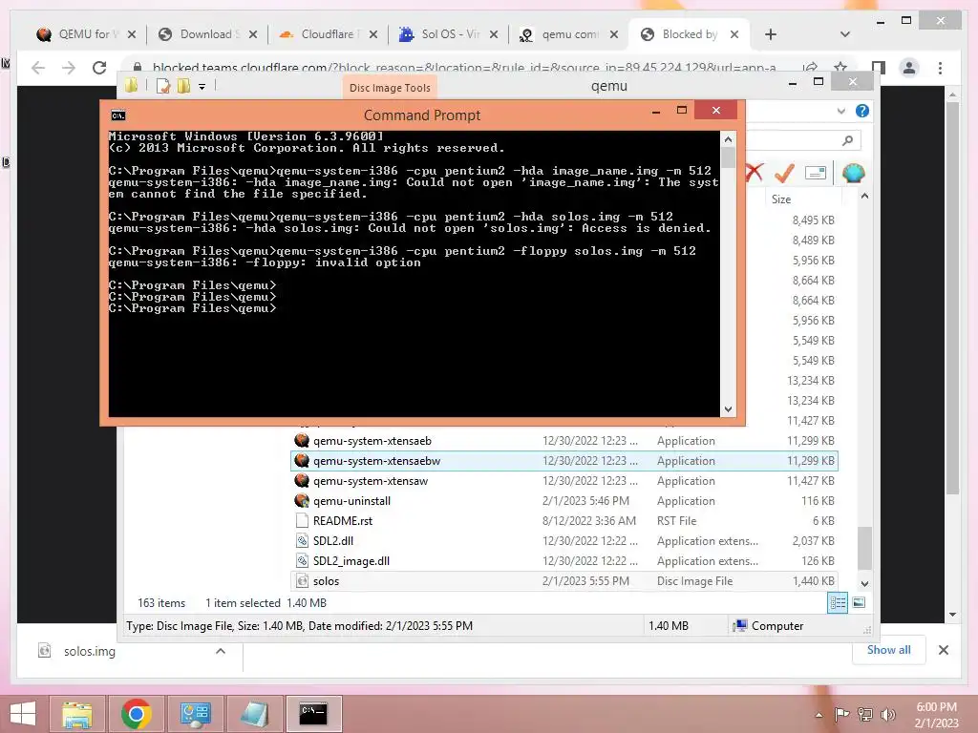Open Customize Quick Access Toolbar dropdown
The width and height of the screenshot is (978, 733).
pyautogui.click(x=202, y=87)
